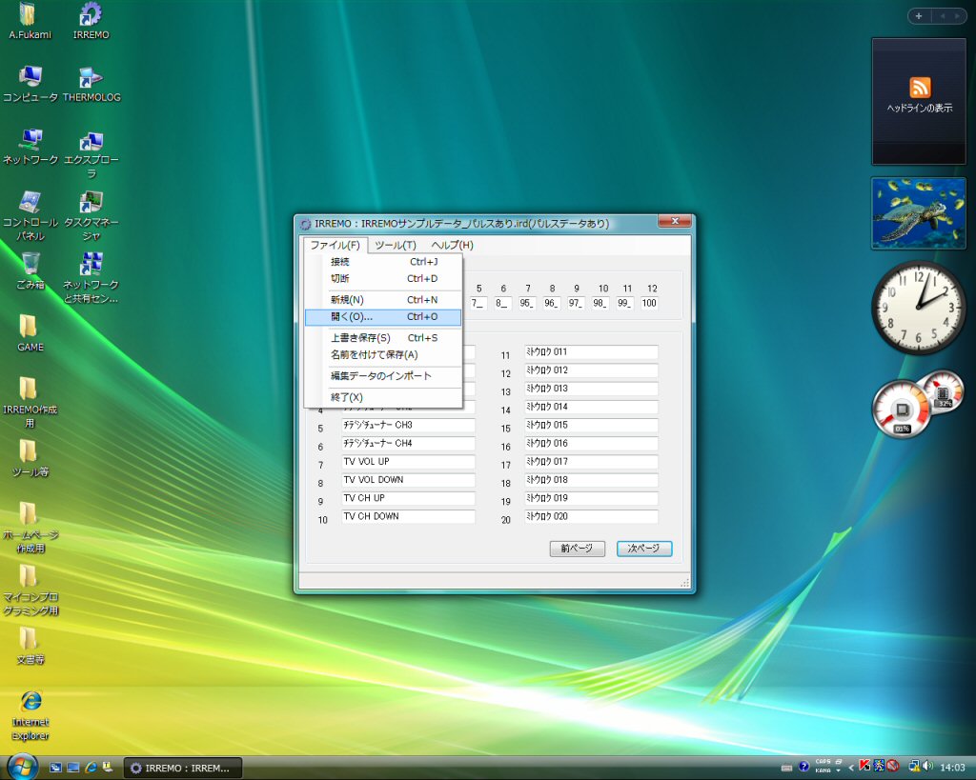Select the THERMOLOG desktop shortcut
This screenshot has width=976, height=780.
point(91,84)
